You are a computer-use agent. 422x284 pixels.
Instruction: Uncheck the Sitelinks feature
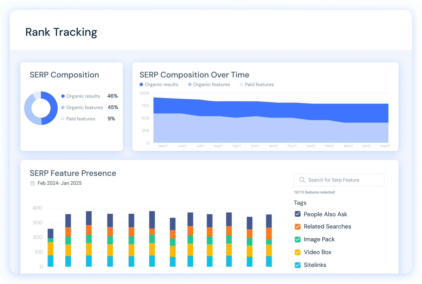coord(297,265)
